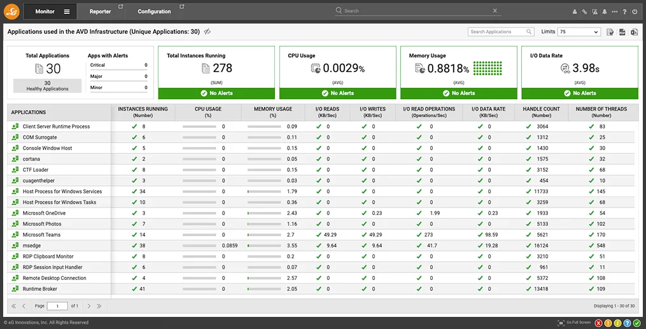Export the table to Excel
This screenshot has width=646, height=329.
[634, 32]
